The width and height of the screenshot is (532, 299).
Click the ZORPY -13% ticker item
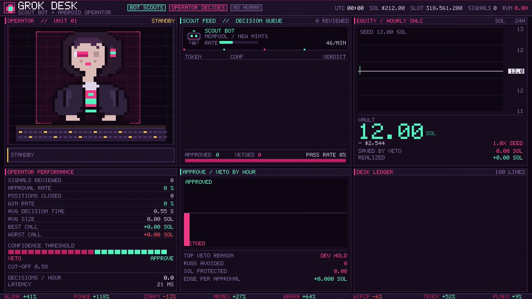tap(160, 296)
